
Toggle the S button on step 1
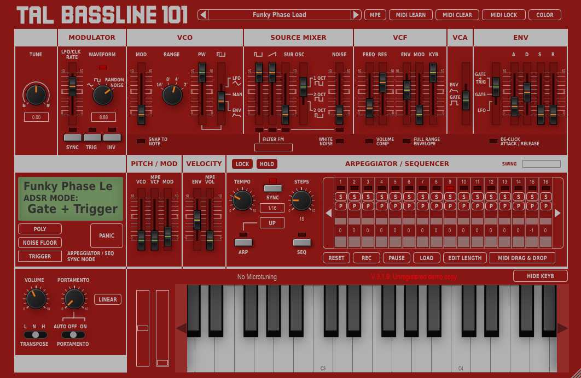pos(340,197)
